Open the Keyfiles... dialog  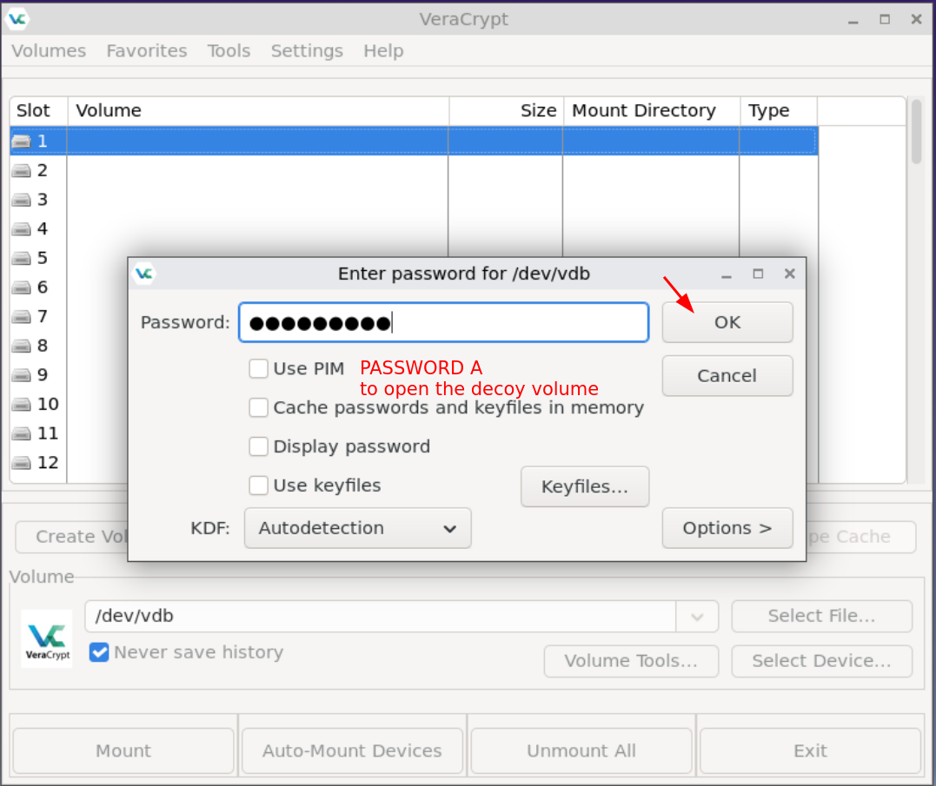point(584,487)
